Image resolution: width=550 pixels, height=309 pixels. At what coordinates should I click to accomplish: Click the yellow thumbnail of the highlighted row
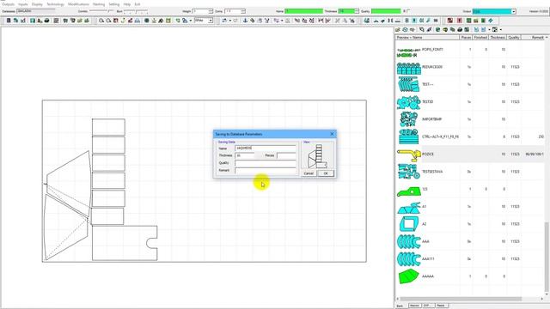point(409,154)
